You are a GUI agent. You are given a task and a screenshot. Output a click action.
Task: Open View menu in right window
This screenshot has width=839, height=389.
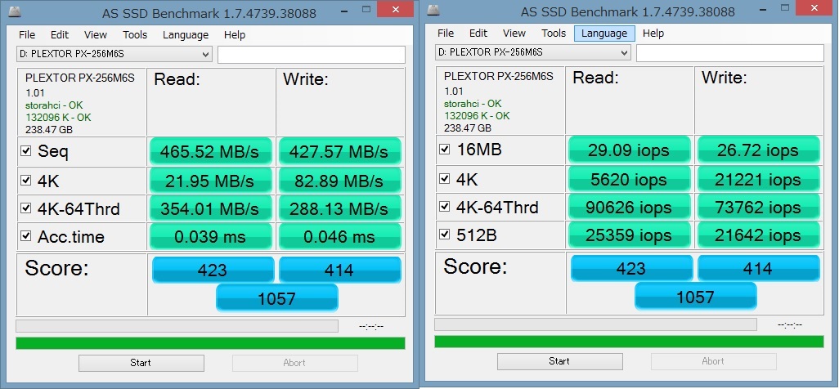pos(514,34)
